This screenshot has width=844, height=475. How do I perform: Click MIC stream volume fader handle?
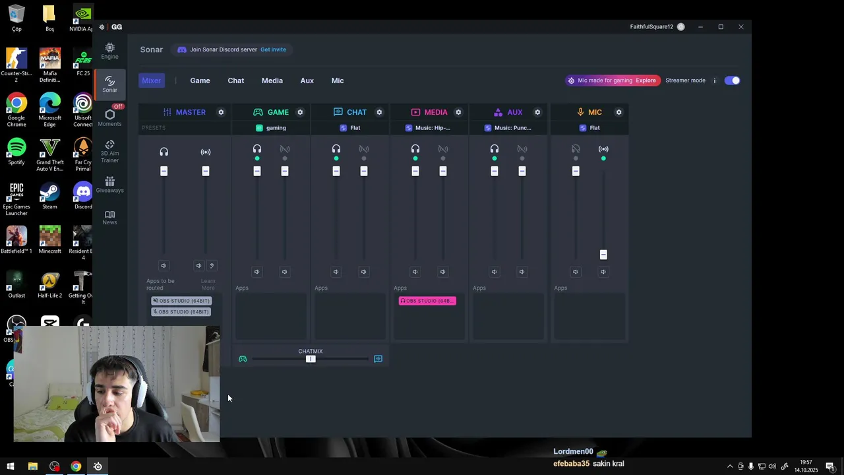coord(603,255)
